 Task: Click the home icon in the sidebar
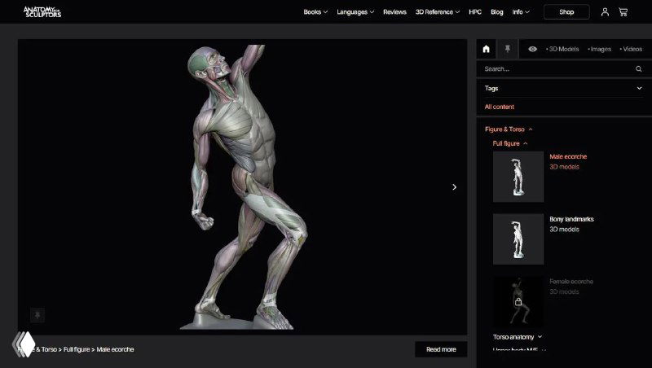point(486,49)
